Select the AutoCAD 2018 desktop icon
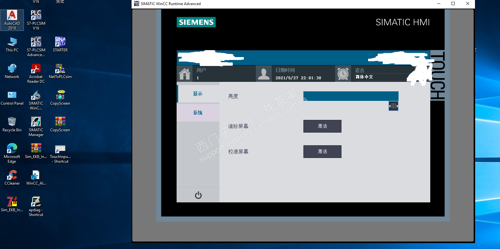 (12, 20)
